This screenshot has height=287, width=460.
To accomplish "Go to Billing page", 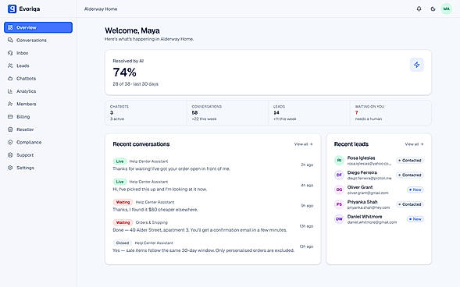I will 38,116.
